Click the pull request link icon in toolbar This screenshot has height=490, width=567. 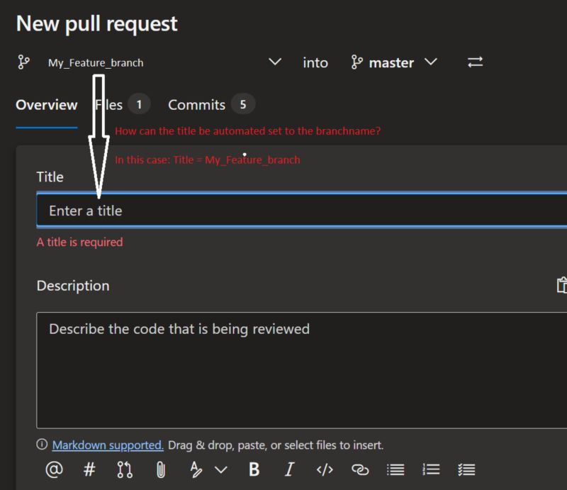(x=125, y=469)
